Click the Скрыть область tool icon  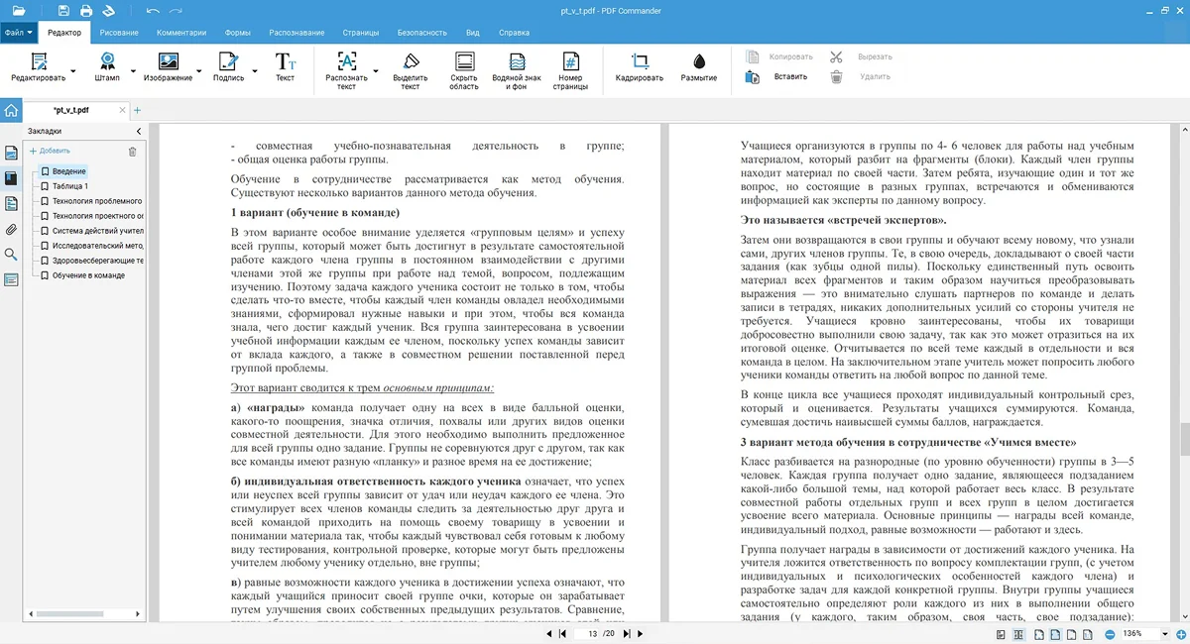(x=463, y=62)
